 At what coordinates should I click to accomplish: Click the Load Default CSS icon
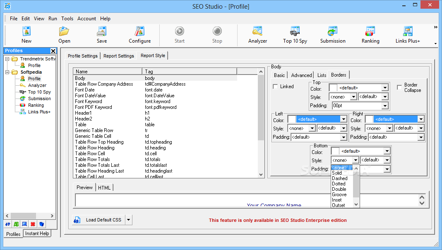point(77,220)
